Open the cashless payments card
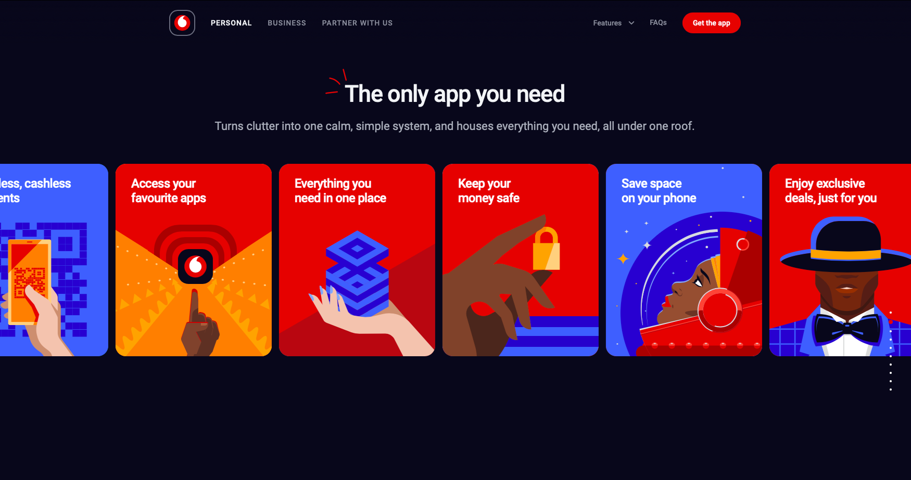The width and height of the screenshot is (911, 480). point(54,260)
